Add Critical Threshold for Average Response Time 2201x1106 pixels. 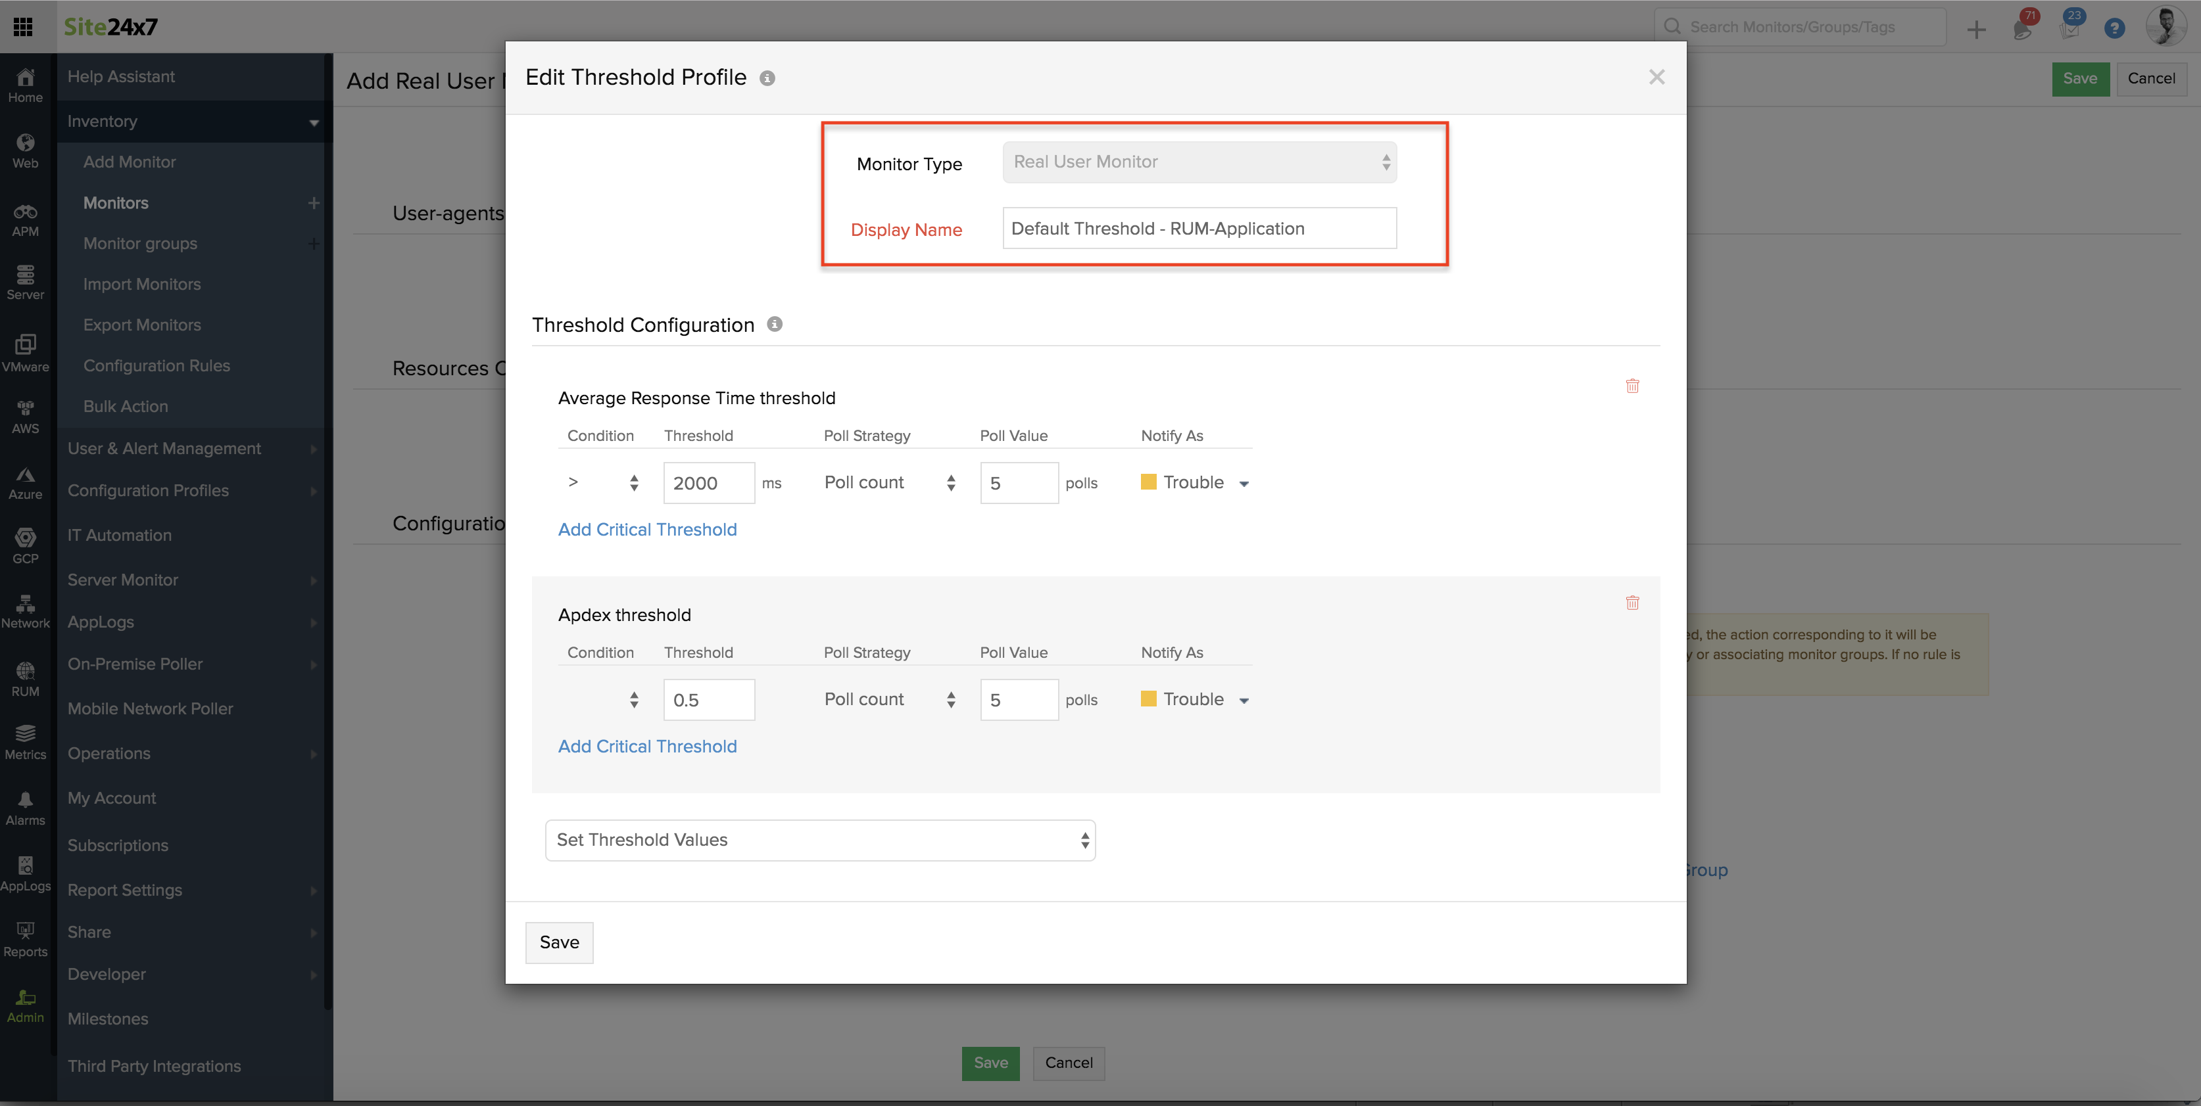point(647,530)
